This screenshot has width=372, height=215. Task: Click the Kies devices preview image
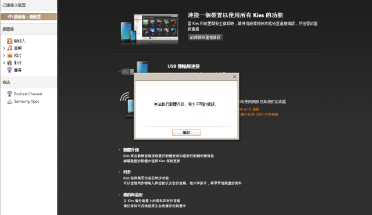click(x=149, y=29)
